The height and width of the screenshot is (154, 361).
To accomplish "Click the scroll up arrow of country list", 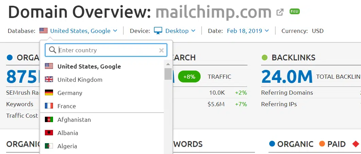I will (x=168, y=64).
